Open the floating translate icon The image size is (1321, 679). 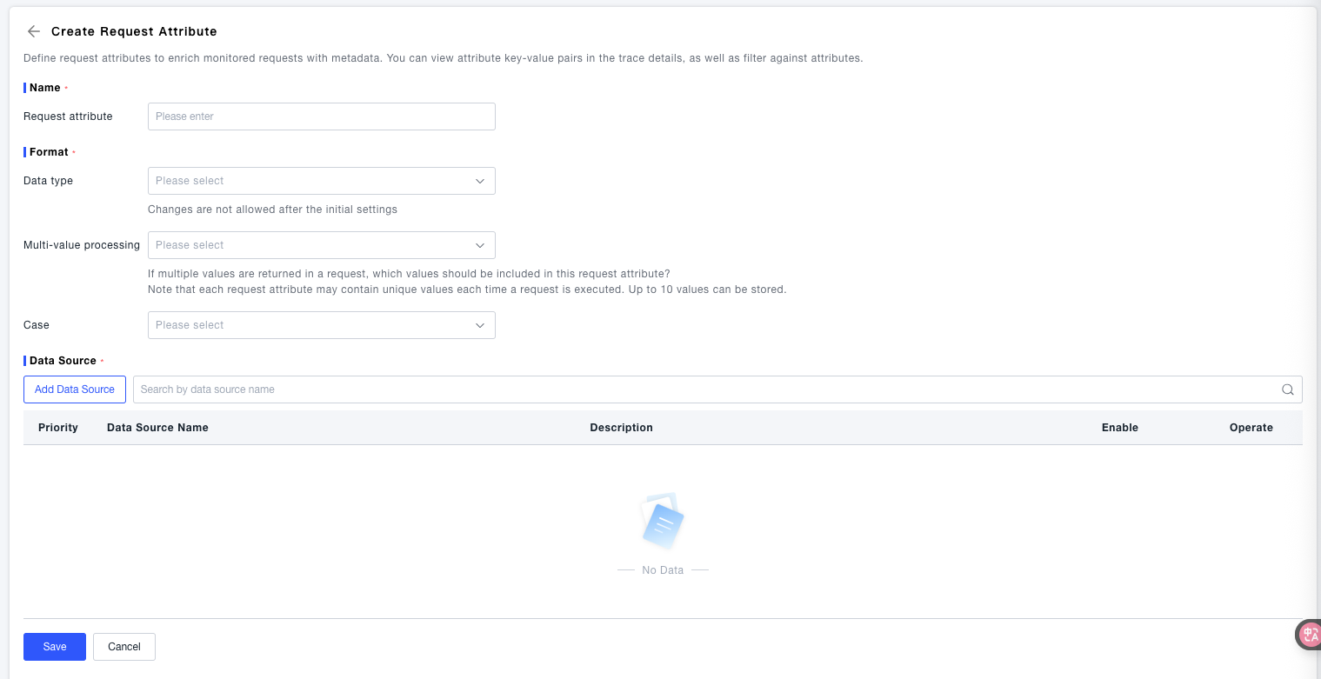tap(1309, 635)
